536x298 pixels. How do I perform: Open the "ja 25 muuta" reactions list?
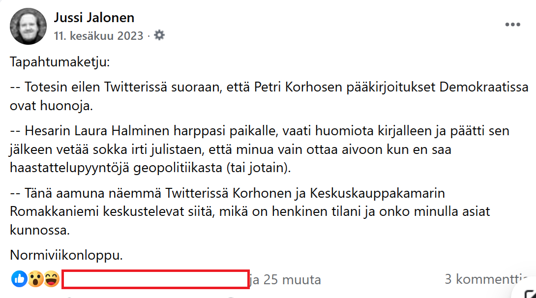(x=286, y=280)
